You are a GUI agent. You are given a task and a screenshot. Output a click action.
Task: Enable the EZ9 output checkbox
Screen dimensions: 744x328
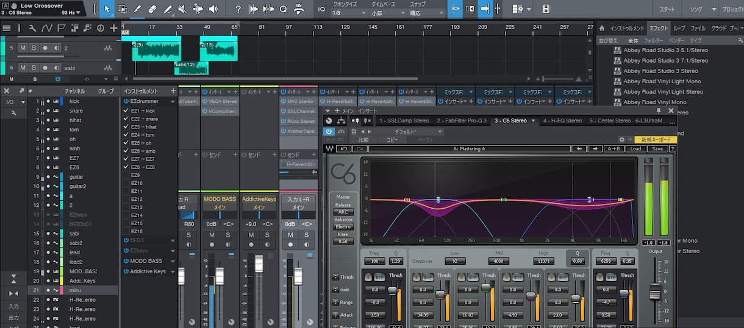coord(126,175)
